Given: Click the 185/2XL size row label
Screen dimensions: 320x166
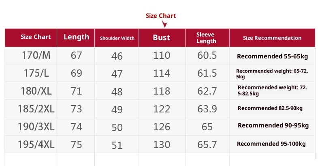Looking at the screenshot, I should [36, 109].
